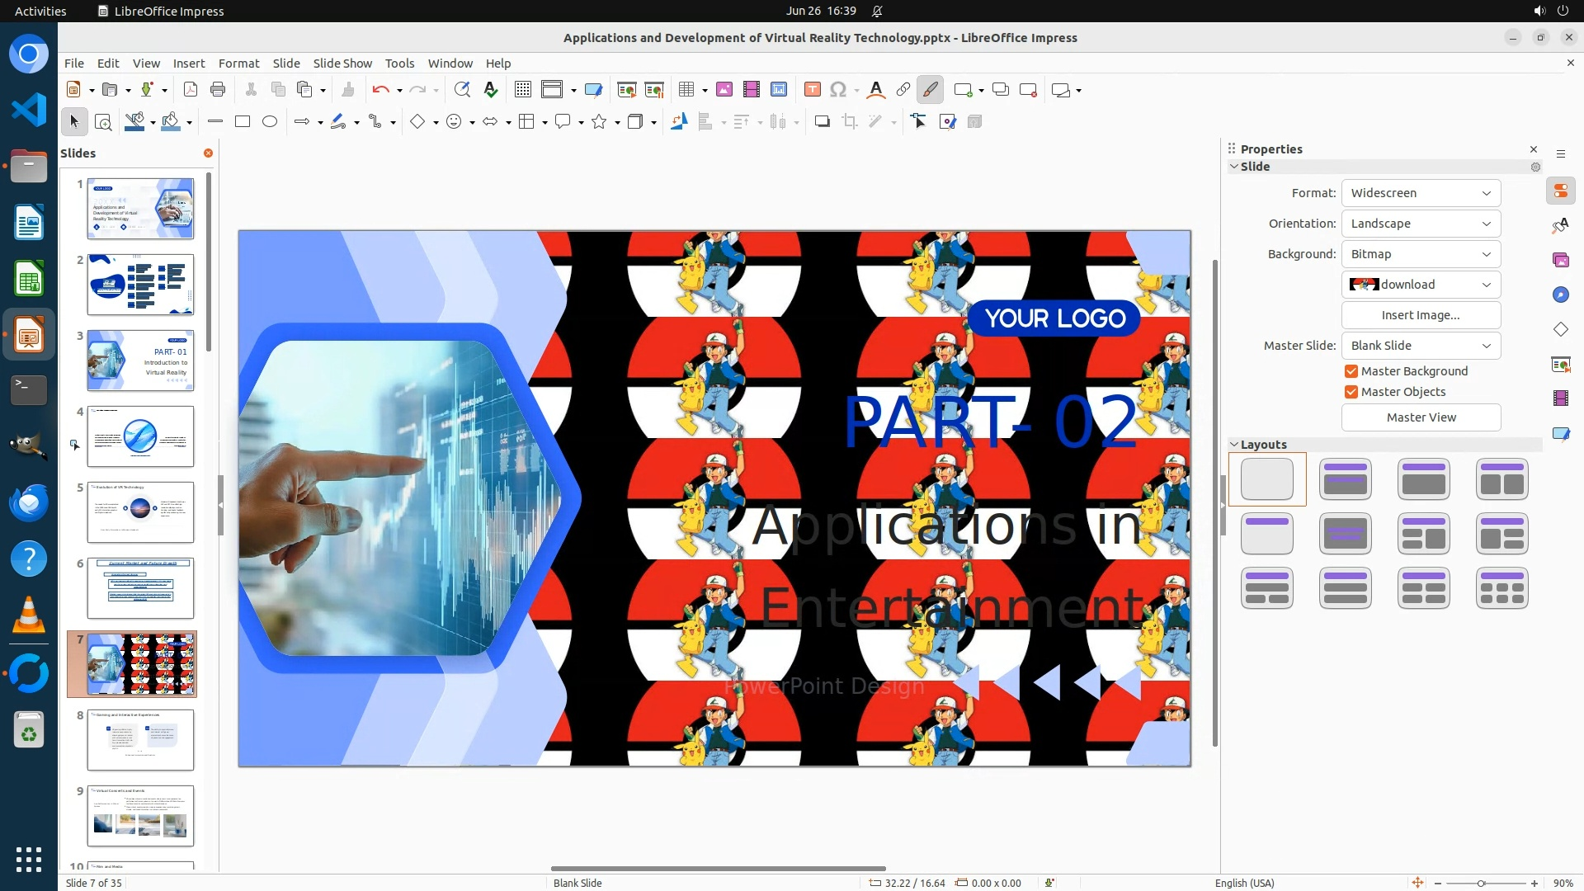Click the Print icon in toolbar
Screen dimensions: 1584x891
tap(218, 90)
